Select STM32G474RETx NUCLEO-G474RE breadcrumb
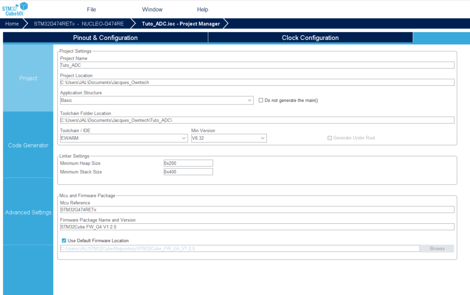This screenshot has height=295, width=470. (79, 24)
